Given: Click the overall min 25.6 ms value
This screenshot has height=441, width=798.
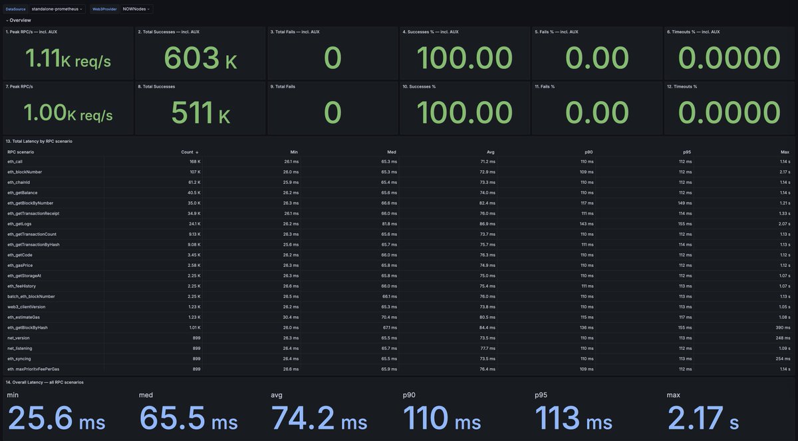Looking at the screenshot, I should [x=56, y=419].
